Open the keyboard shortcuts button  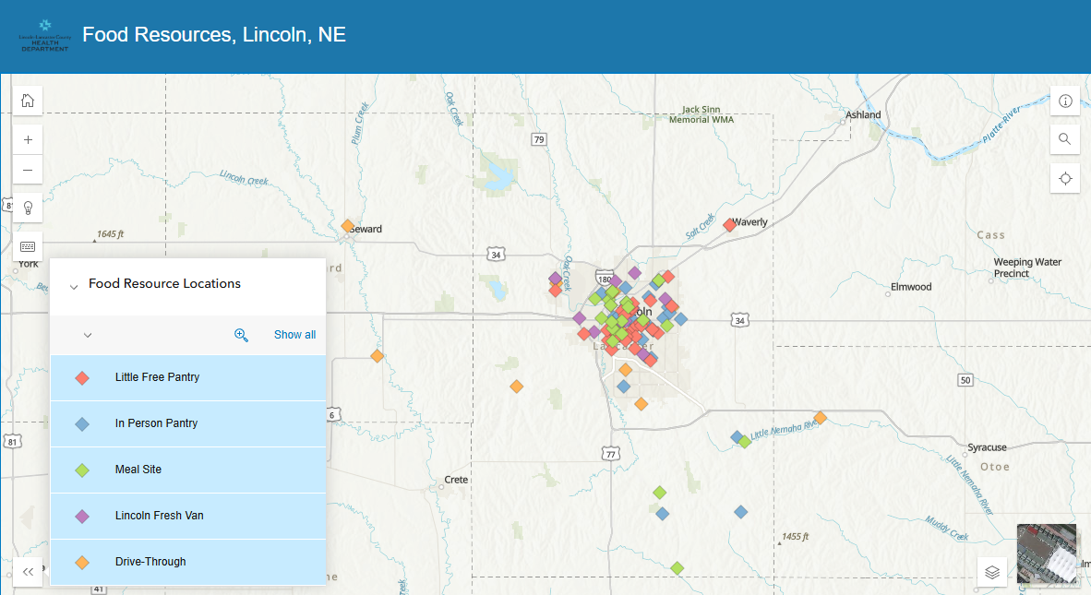click(28, 247)
